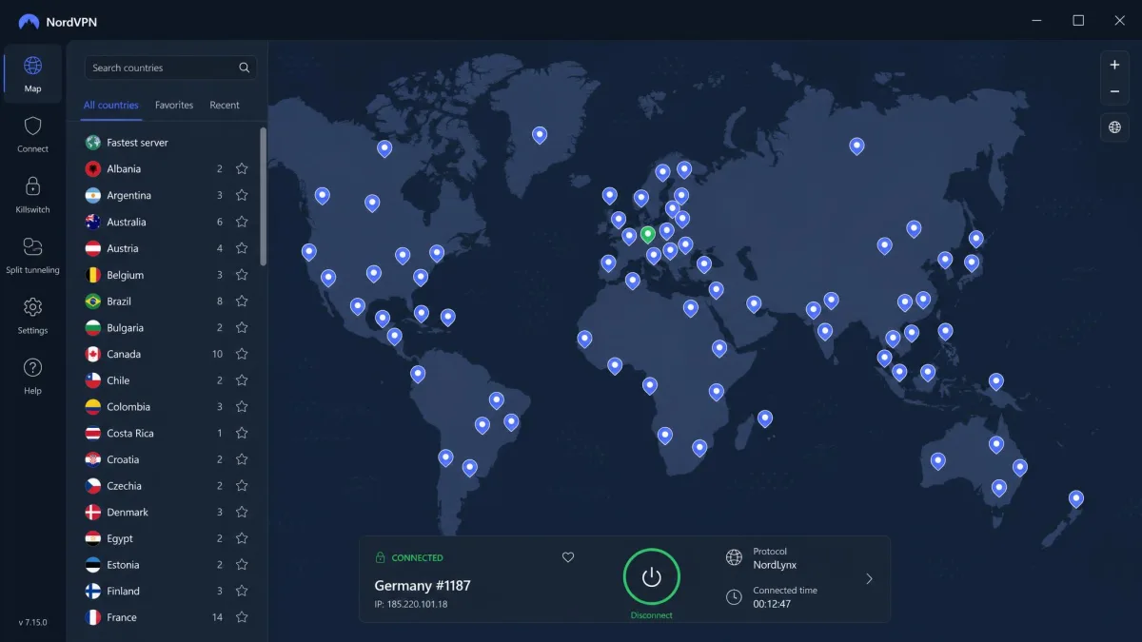Toggle favorite star for Denmark
This screenshot has width=1142, height=642.
[242, 512]
